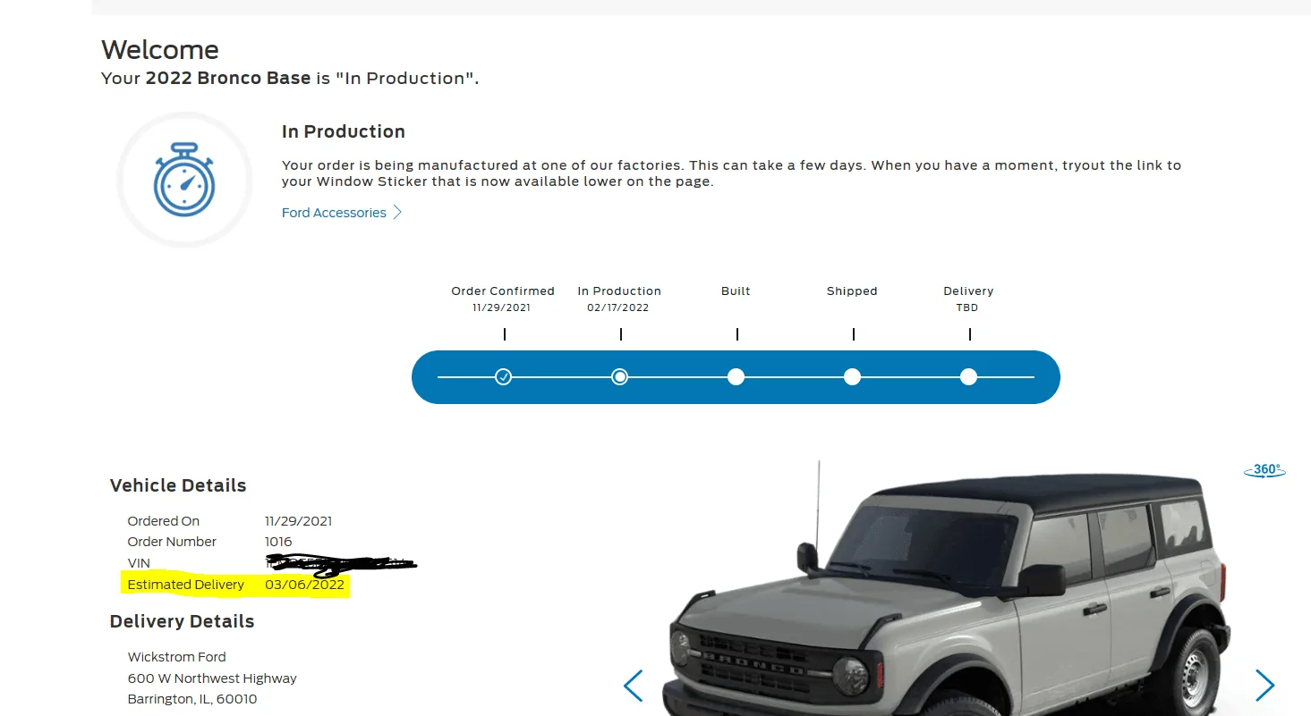Viewport: 1311px width, 716px height.
Task: Click the VIN label
Action: point(139,563)
